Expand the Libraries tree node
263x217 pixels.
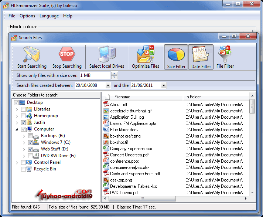pyautogui.click(x=17, y=109)
